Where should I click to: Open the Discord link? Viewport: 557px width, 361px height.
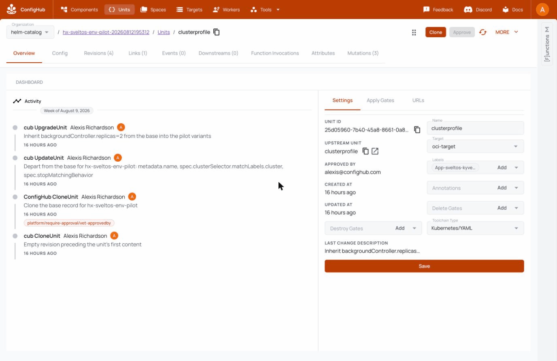[x=478, y=10]
